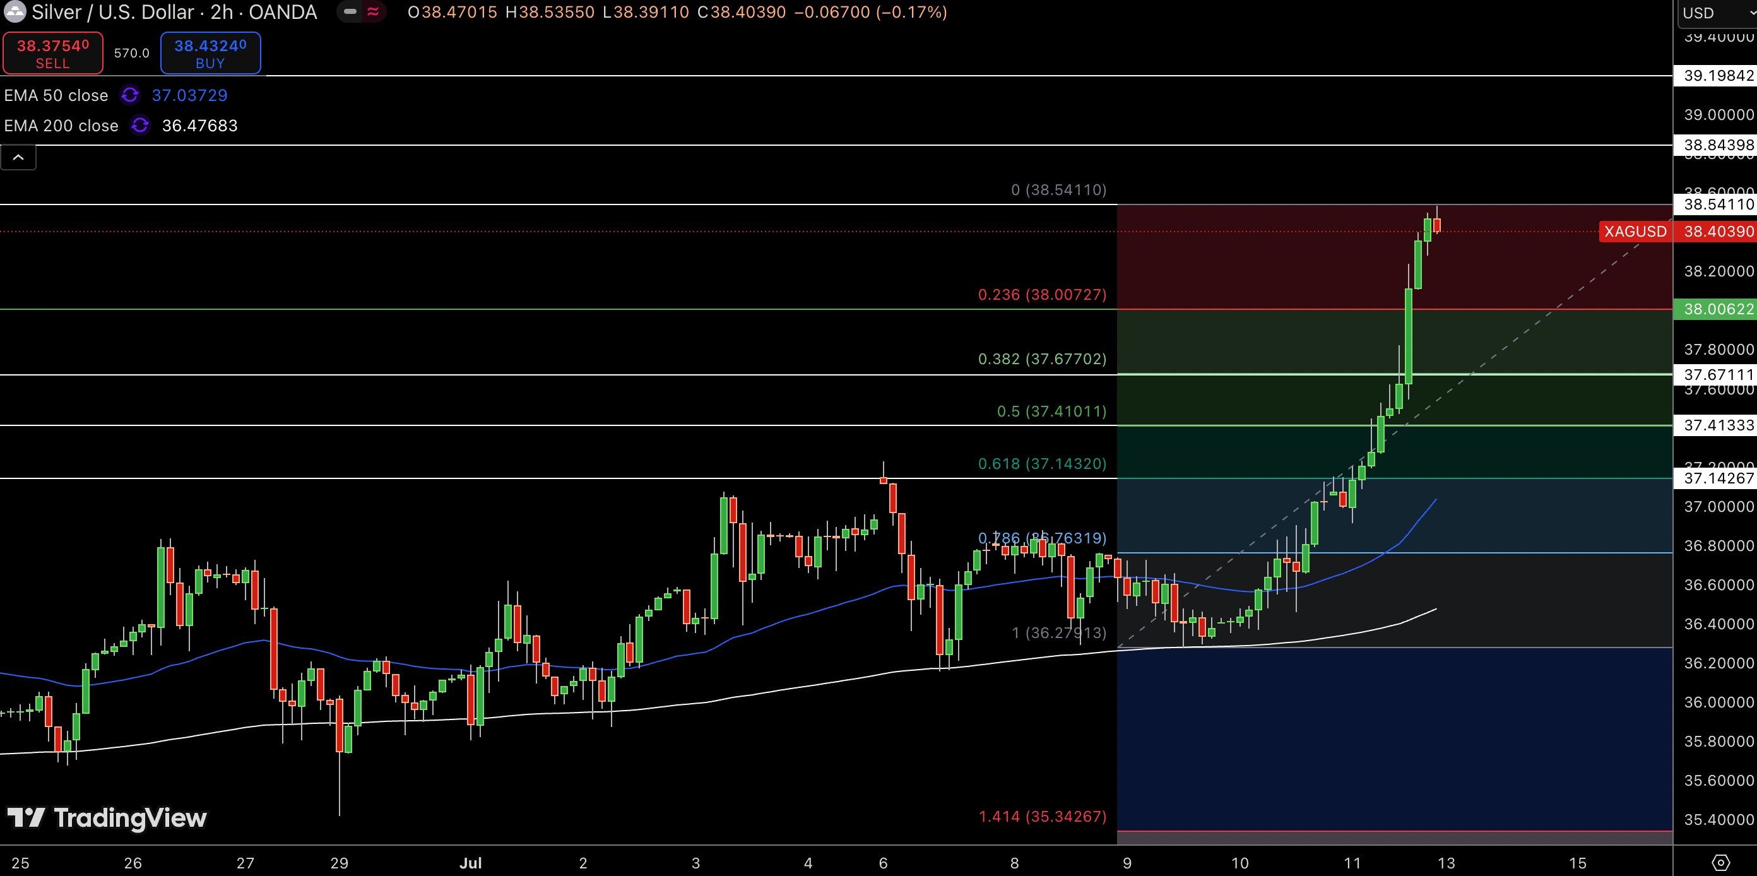The width and height of the screenshot is (1757, 876).
Task: Click the 36.00000 price scale label
Action: pos(1718,702)
